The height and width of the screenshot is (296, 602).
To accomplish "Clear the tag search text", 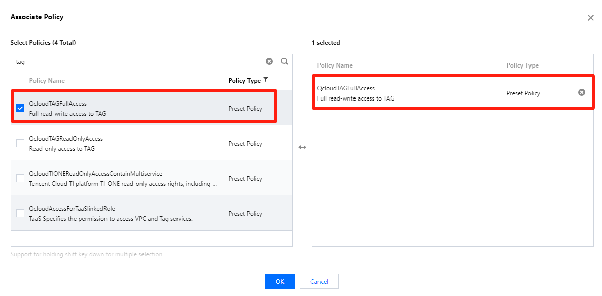I will [269, 61].
